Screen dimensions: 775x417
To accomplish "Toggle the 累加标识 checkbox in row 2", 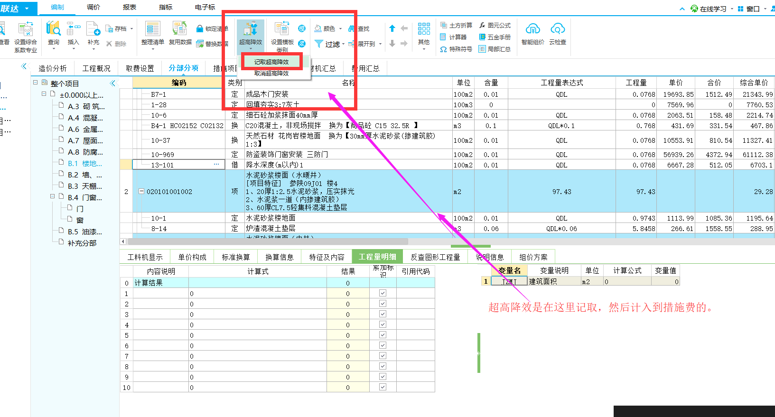I will pos(383,304).
